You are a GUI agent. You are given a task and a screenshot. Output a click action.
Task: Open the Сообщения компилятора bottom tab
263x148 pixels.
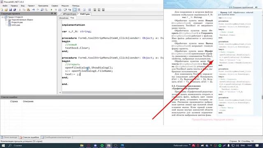(56, 137)
